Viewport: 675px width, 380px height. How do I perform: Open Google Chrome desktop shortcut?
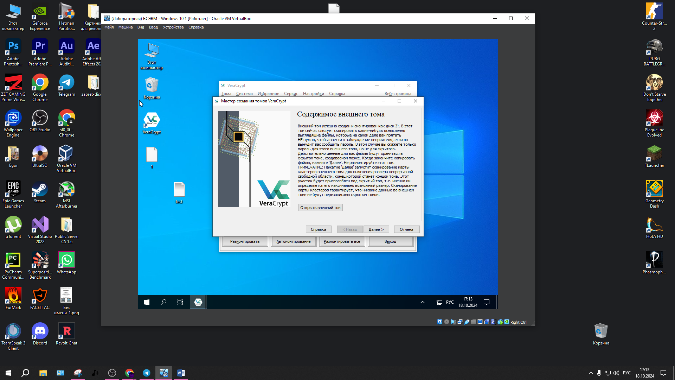click(40, 88)
